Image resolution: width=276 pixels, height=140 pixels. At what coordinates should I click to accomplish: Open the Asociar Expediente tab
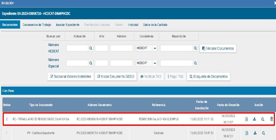68,25
